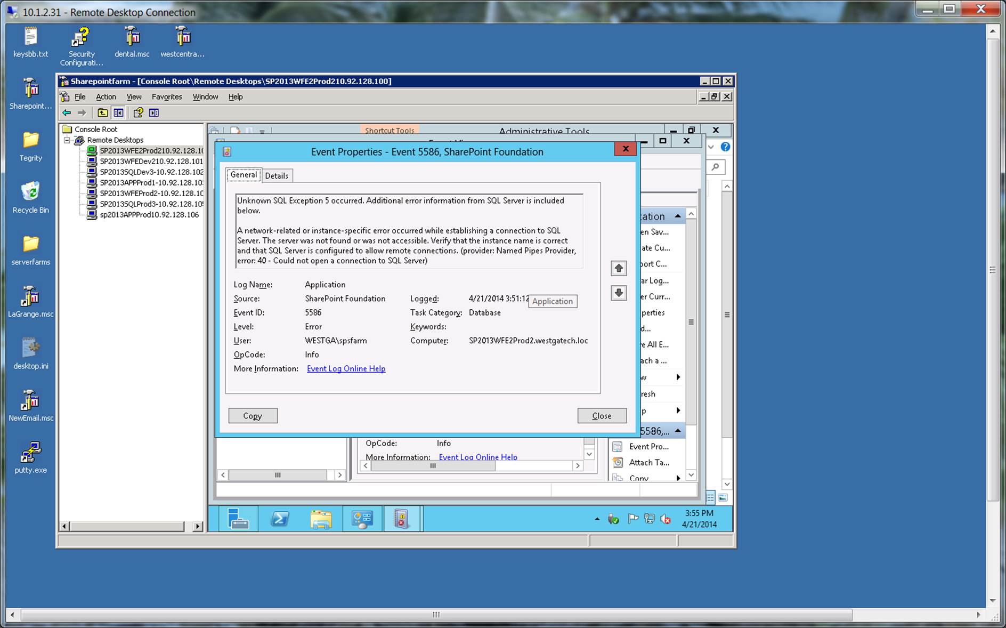
Task: Close the Event Properties dialog with Close
Action: click(x=602, y=416)
